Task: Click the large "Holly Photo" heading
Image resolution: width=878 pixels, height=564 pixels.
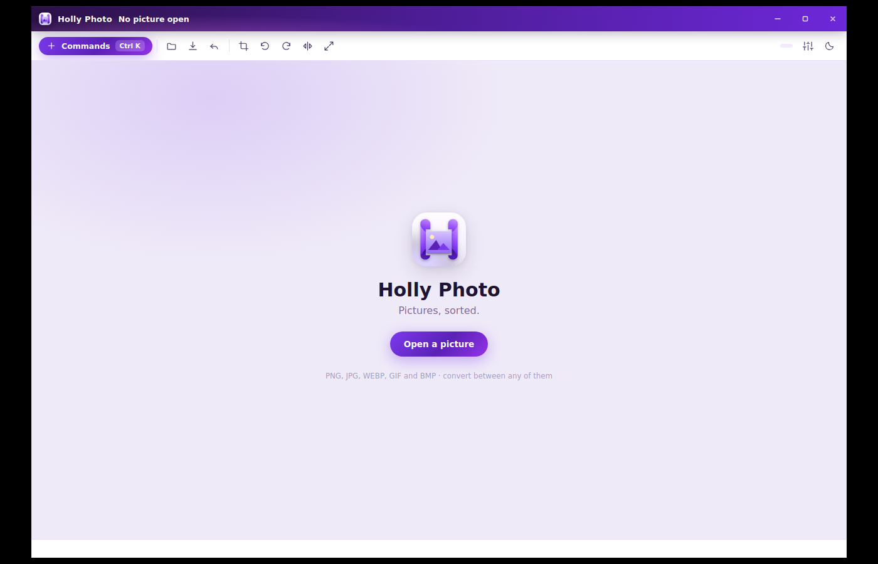Action: [439, 290]
